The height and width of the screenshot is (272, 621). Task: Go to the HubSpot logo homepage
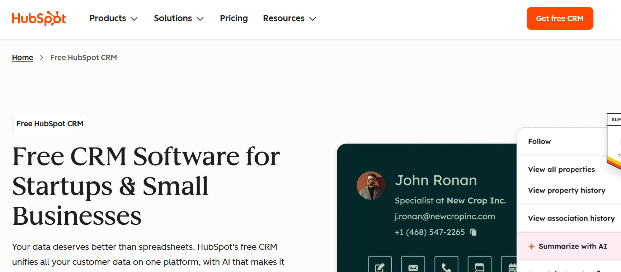tap(39, 18)
